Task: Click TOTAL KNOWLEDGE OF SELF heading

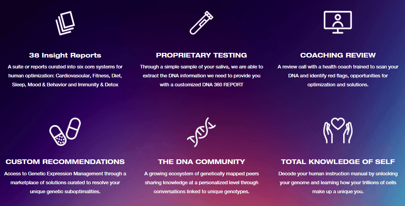Action: point(338,162)
